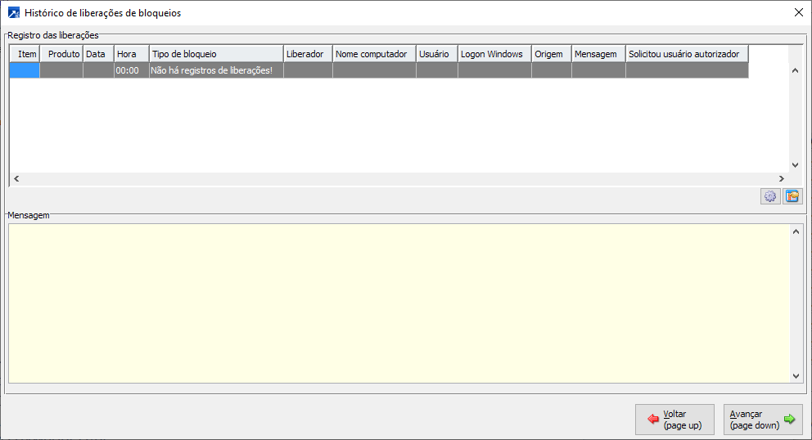Select the 'Não há registros de liberações!' cell
Image resolution: width=812 pixels, height=440 pixels.
pos(216,70)
